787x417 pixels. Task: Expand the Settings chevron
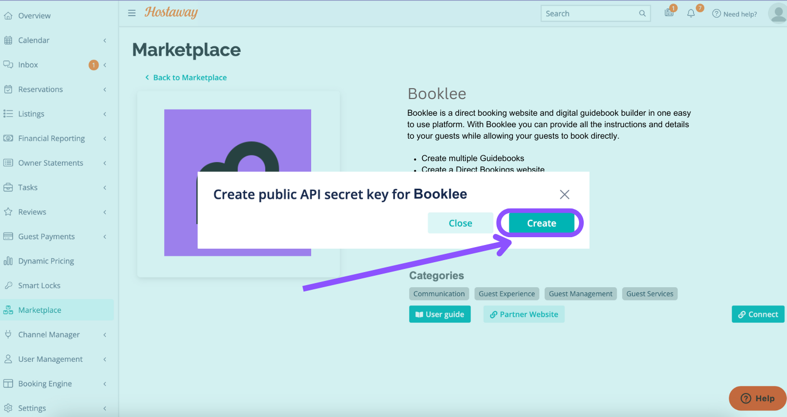(105, 408)
